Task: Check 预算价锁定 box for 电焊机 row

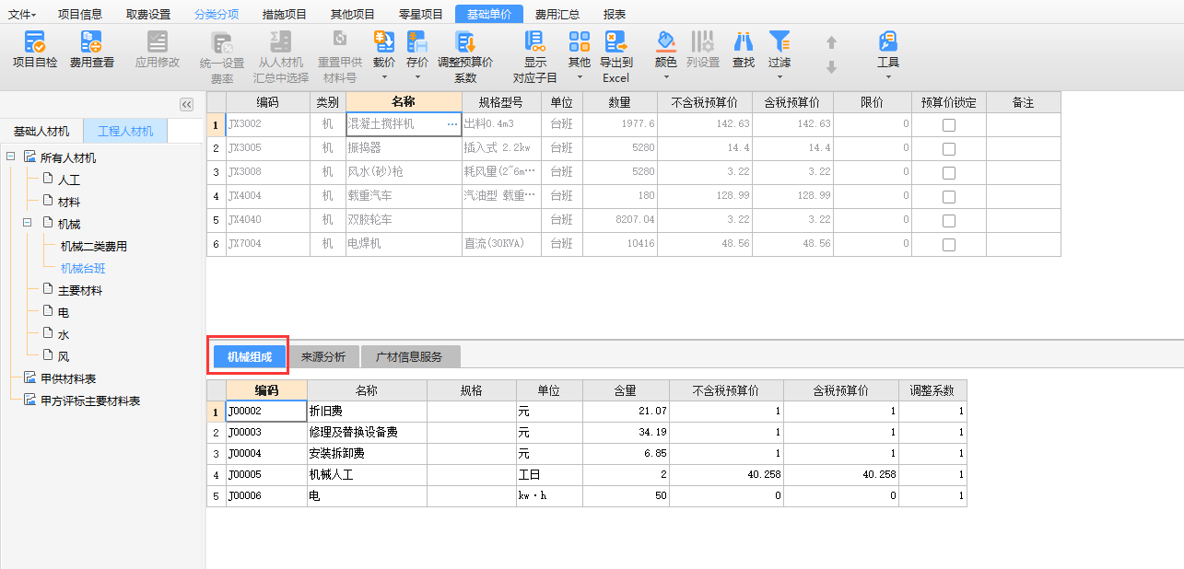Action: pyautogui.click(x=948, y=244)
